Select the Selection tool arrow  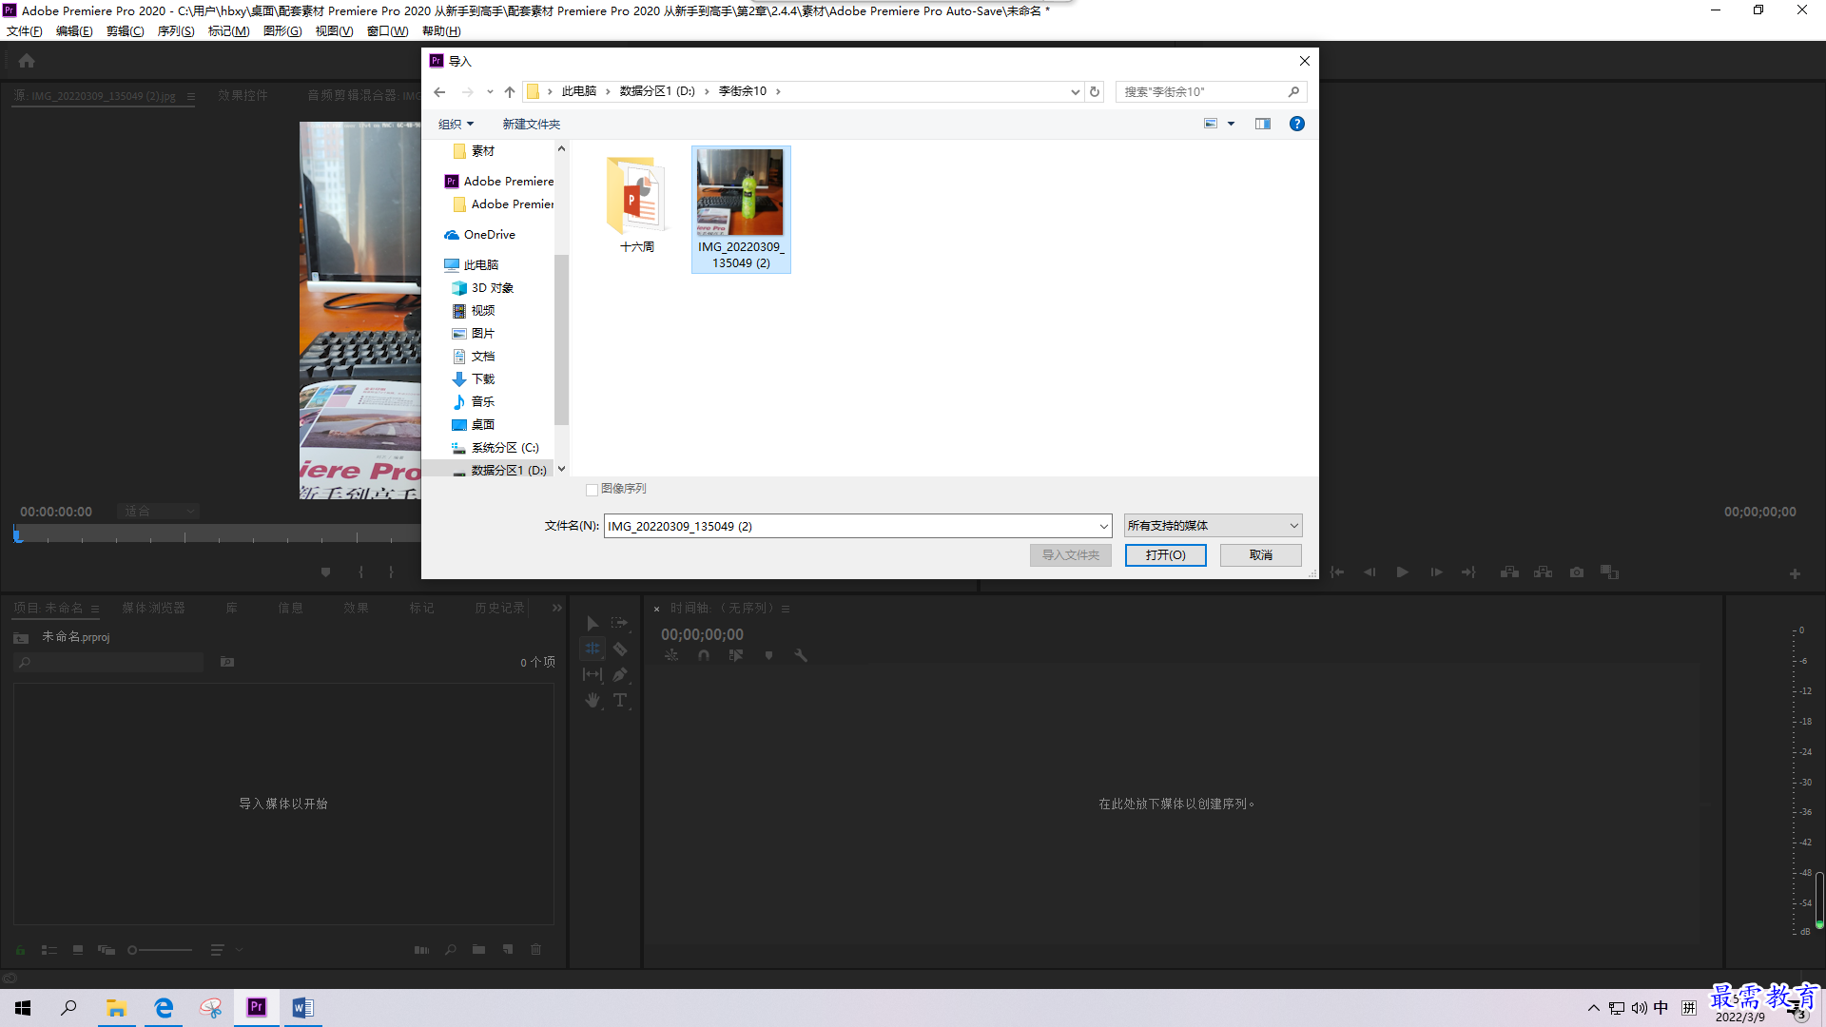click(592, 623)
